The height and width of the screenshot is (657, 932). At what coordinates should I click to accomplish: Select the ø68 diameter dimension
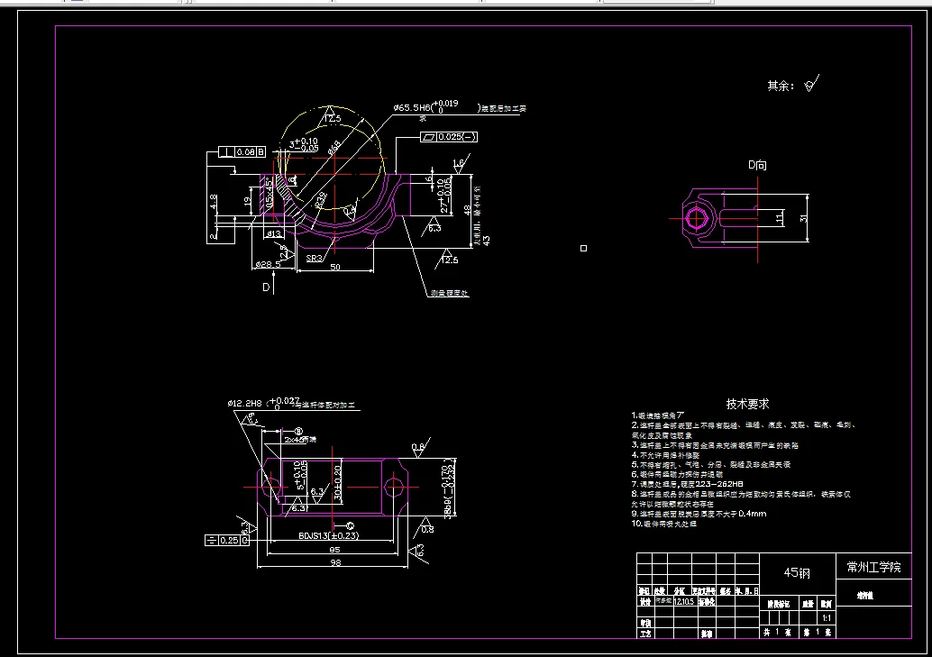click(334, 146)
